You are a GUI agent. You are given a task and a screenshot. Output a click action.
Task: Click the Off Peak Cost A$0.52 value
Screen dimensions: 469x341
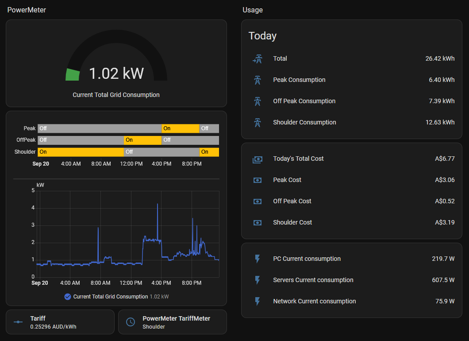point(445,201)
